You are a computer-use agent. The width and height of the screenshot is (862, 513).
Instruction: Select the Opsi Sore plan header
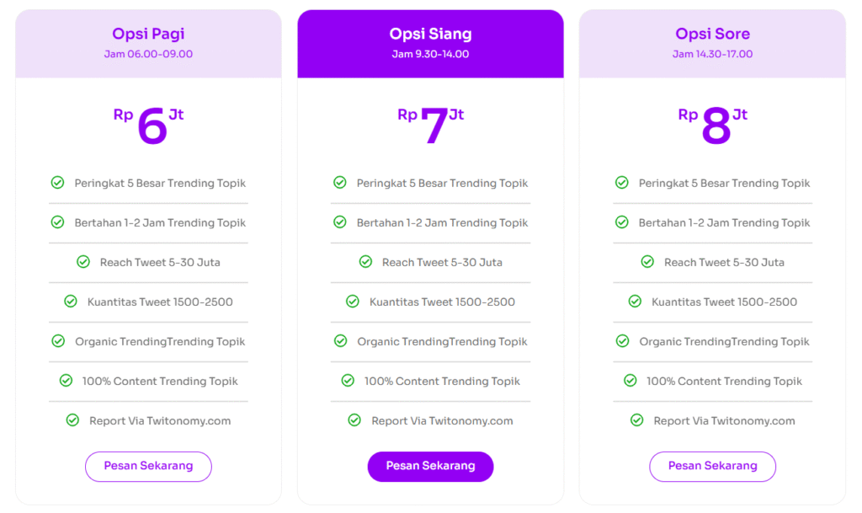coord(712,44)
